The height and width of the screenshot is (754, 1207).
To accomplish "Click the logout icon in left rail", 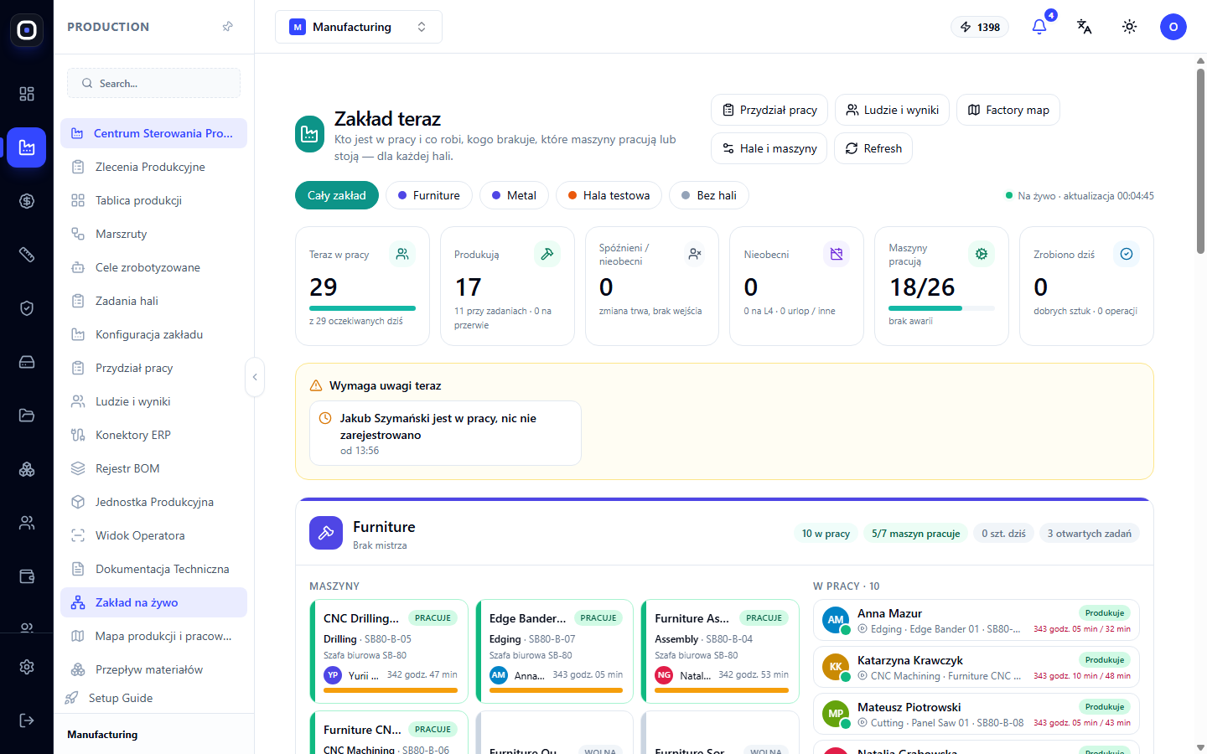I will tap(27, 720).
